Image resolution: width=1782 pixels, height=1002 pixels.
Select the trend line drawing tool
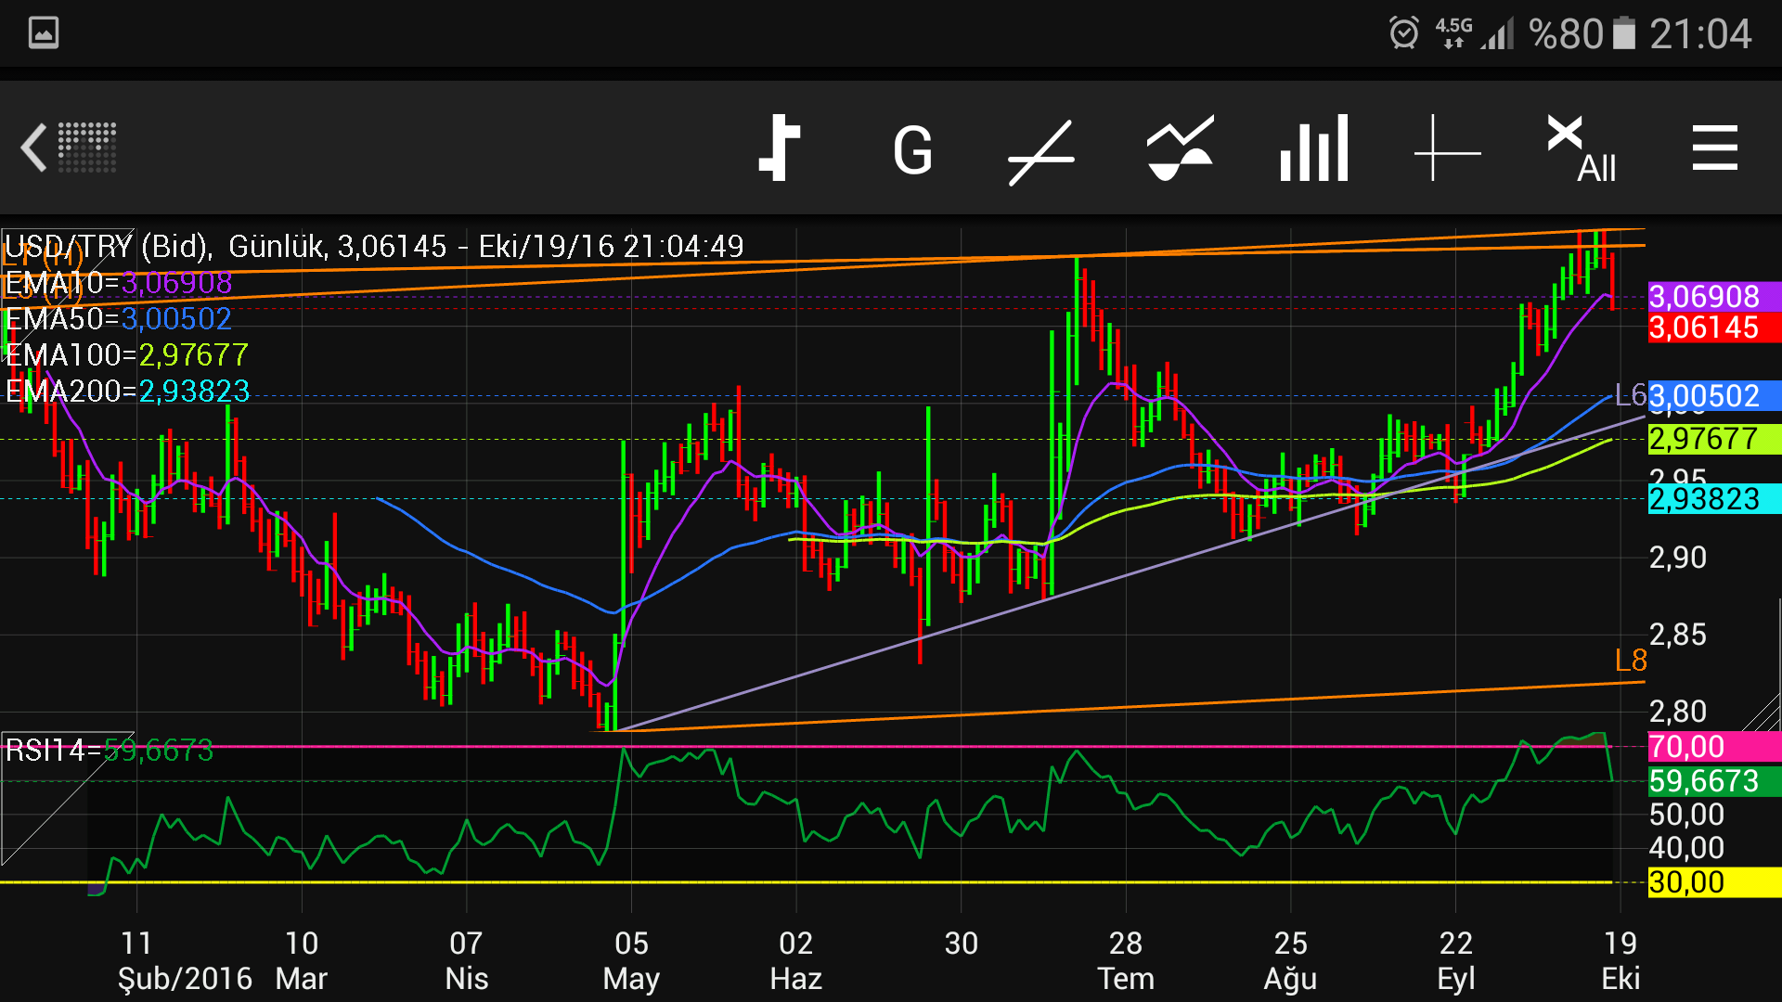pos(1041,151)
